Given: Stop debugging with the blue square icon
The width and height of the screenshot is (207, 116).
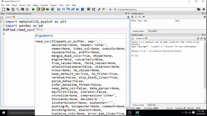Looking at the screenshot, I should (x=82, y=9).
